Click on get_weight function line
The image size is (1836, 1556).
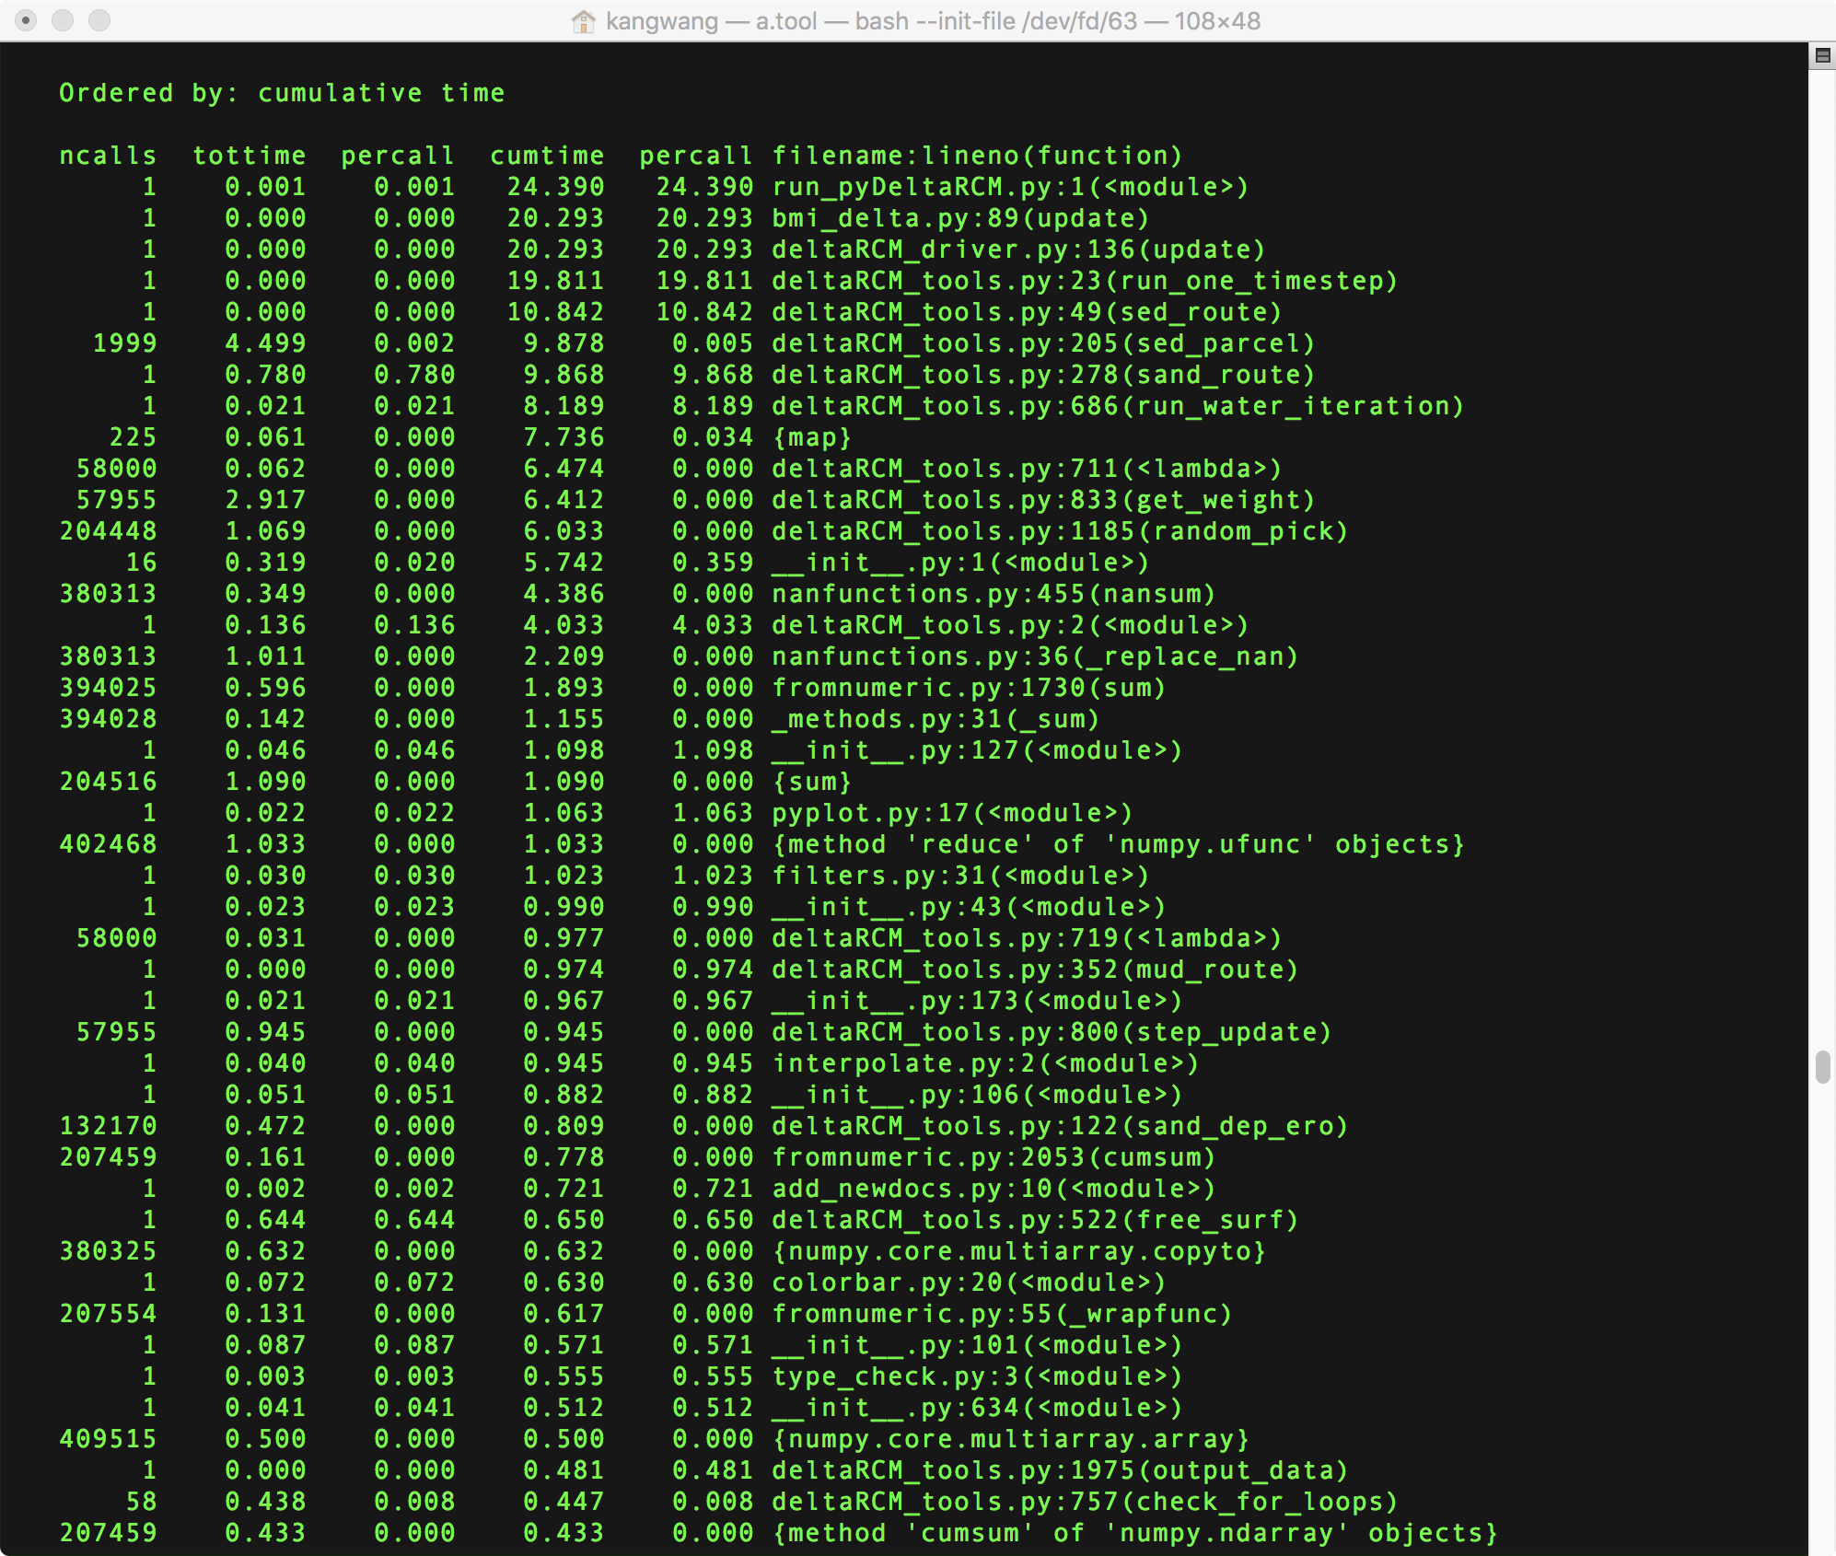tap(917, 497)
